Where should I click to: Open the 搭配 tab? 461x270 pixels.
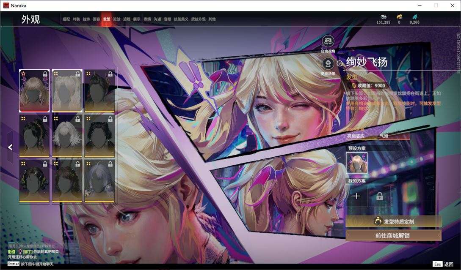[66, 19]
